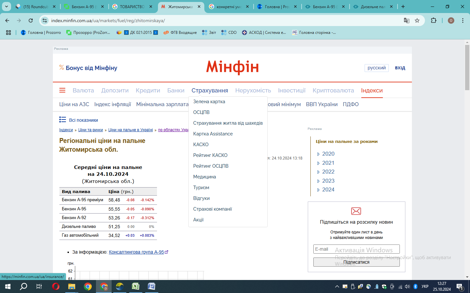Reload the page

click(31, 21)
